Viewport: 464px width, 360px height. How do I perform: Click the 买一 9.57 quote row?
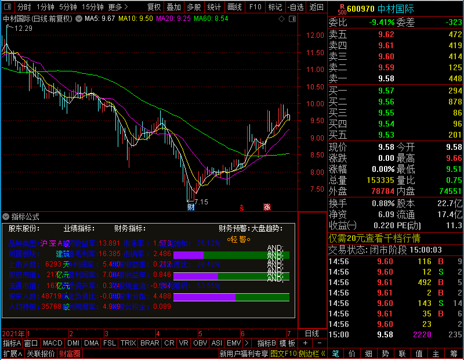[395, 91]
